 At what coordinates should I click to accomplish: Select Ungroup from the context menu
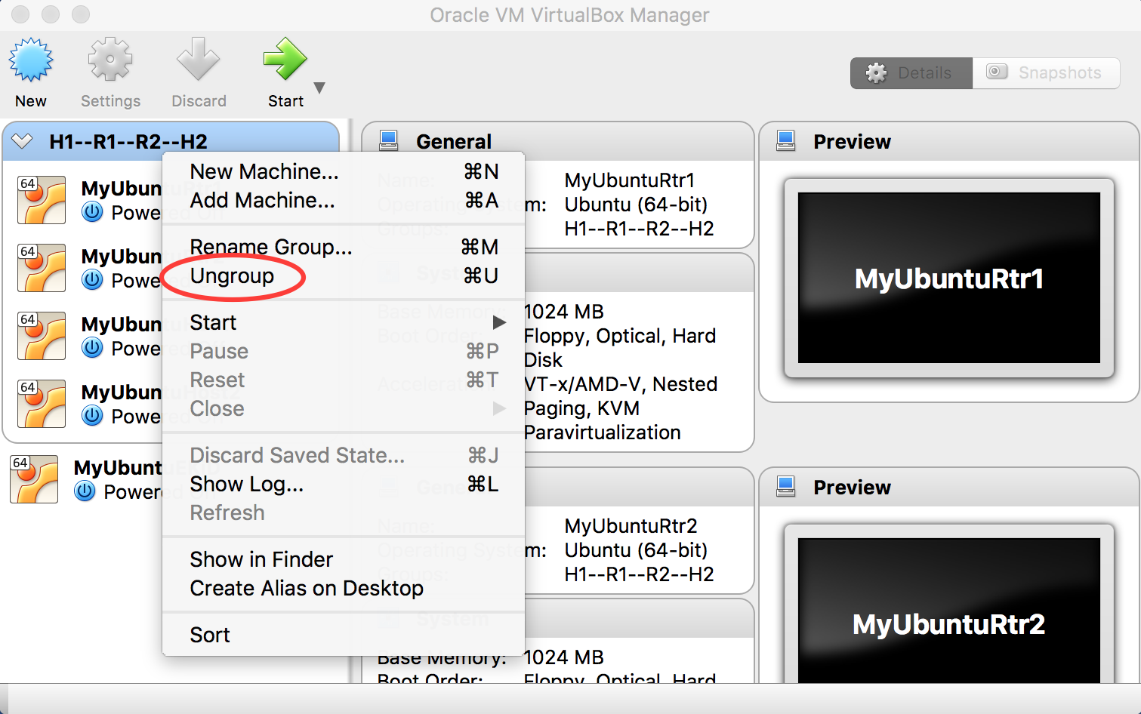[231, 275]
